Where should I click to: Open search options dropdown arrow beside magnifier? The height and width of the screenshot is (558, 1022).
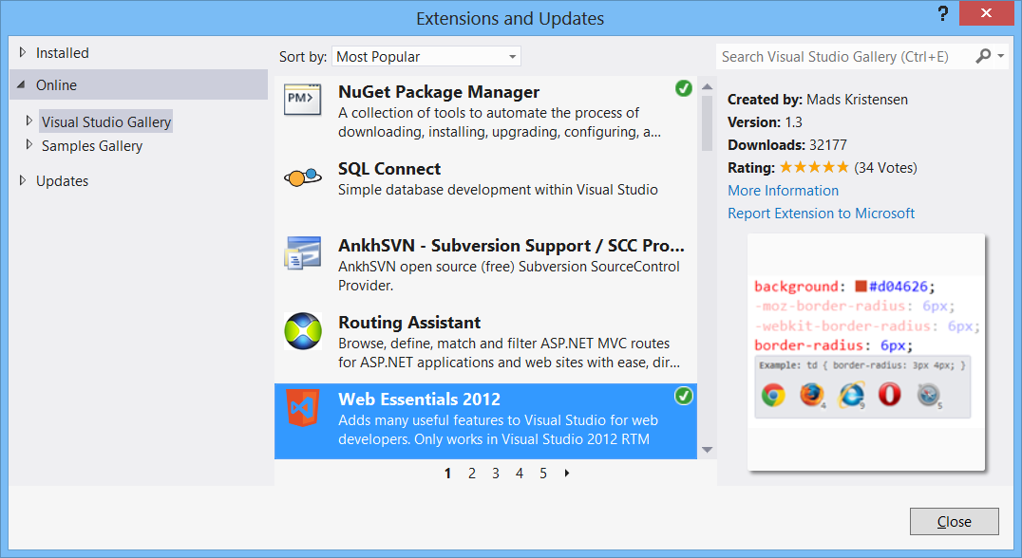pos(1000,56)
